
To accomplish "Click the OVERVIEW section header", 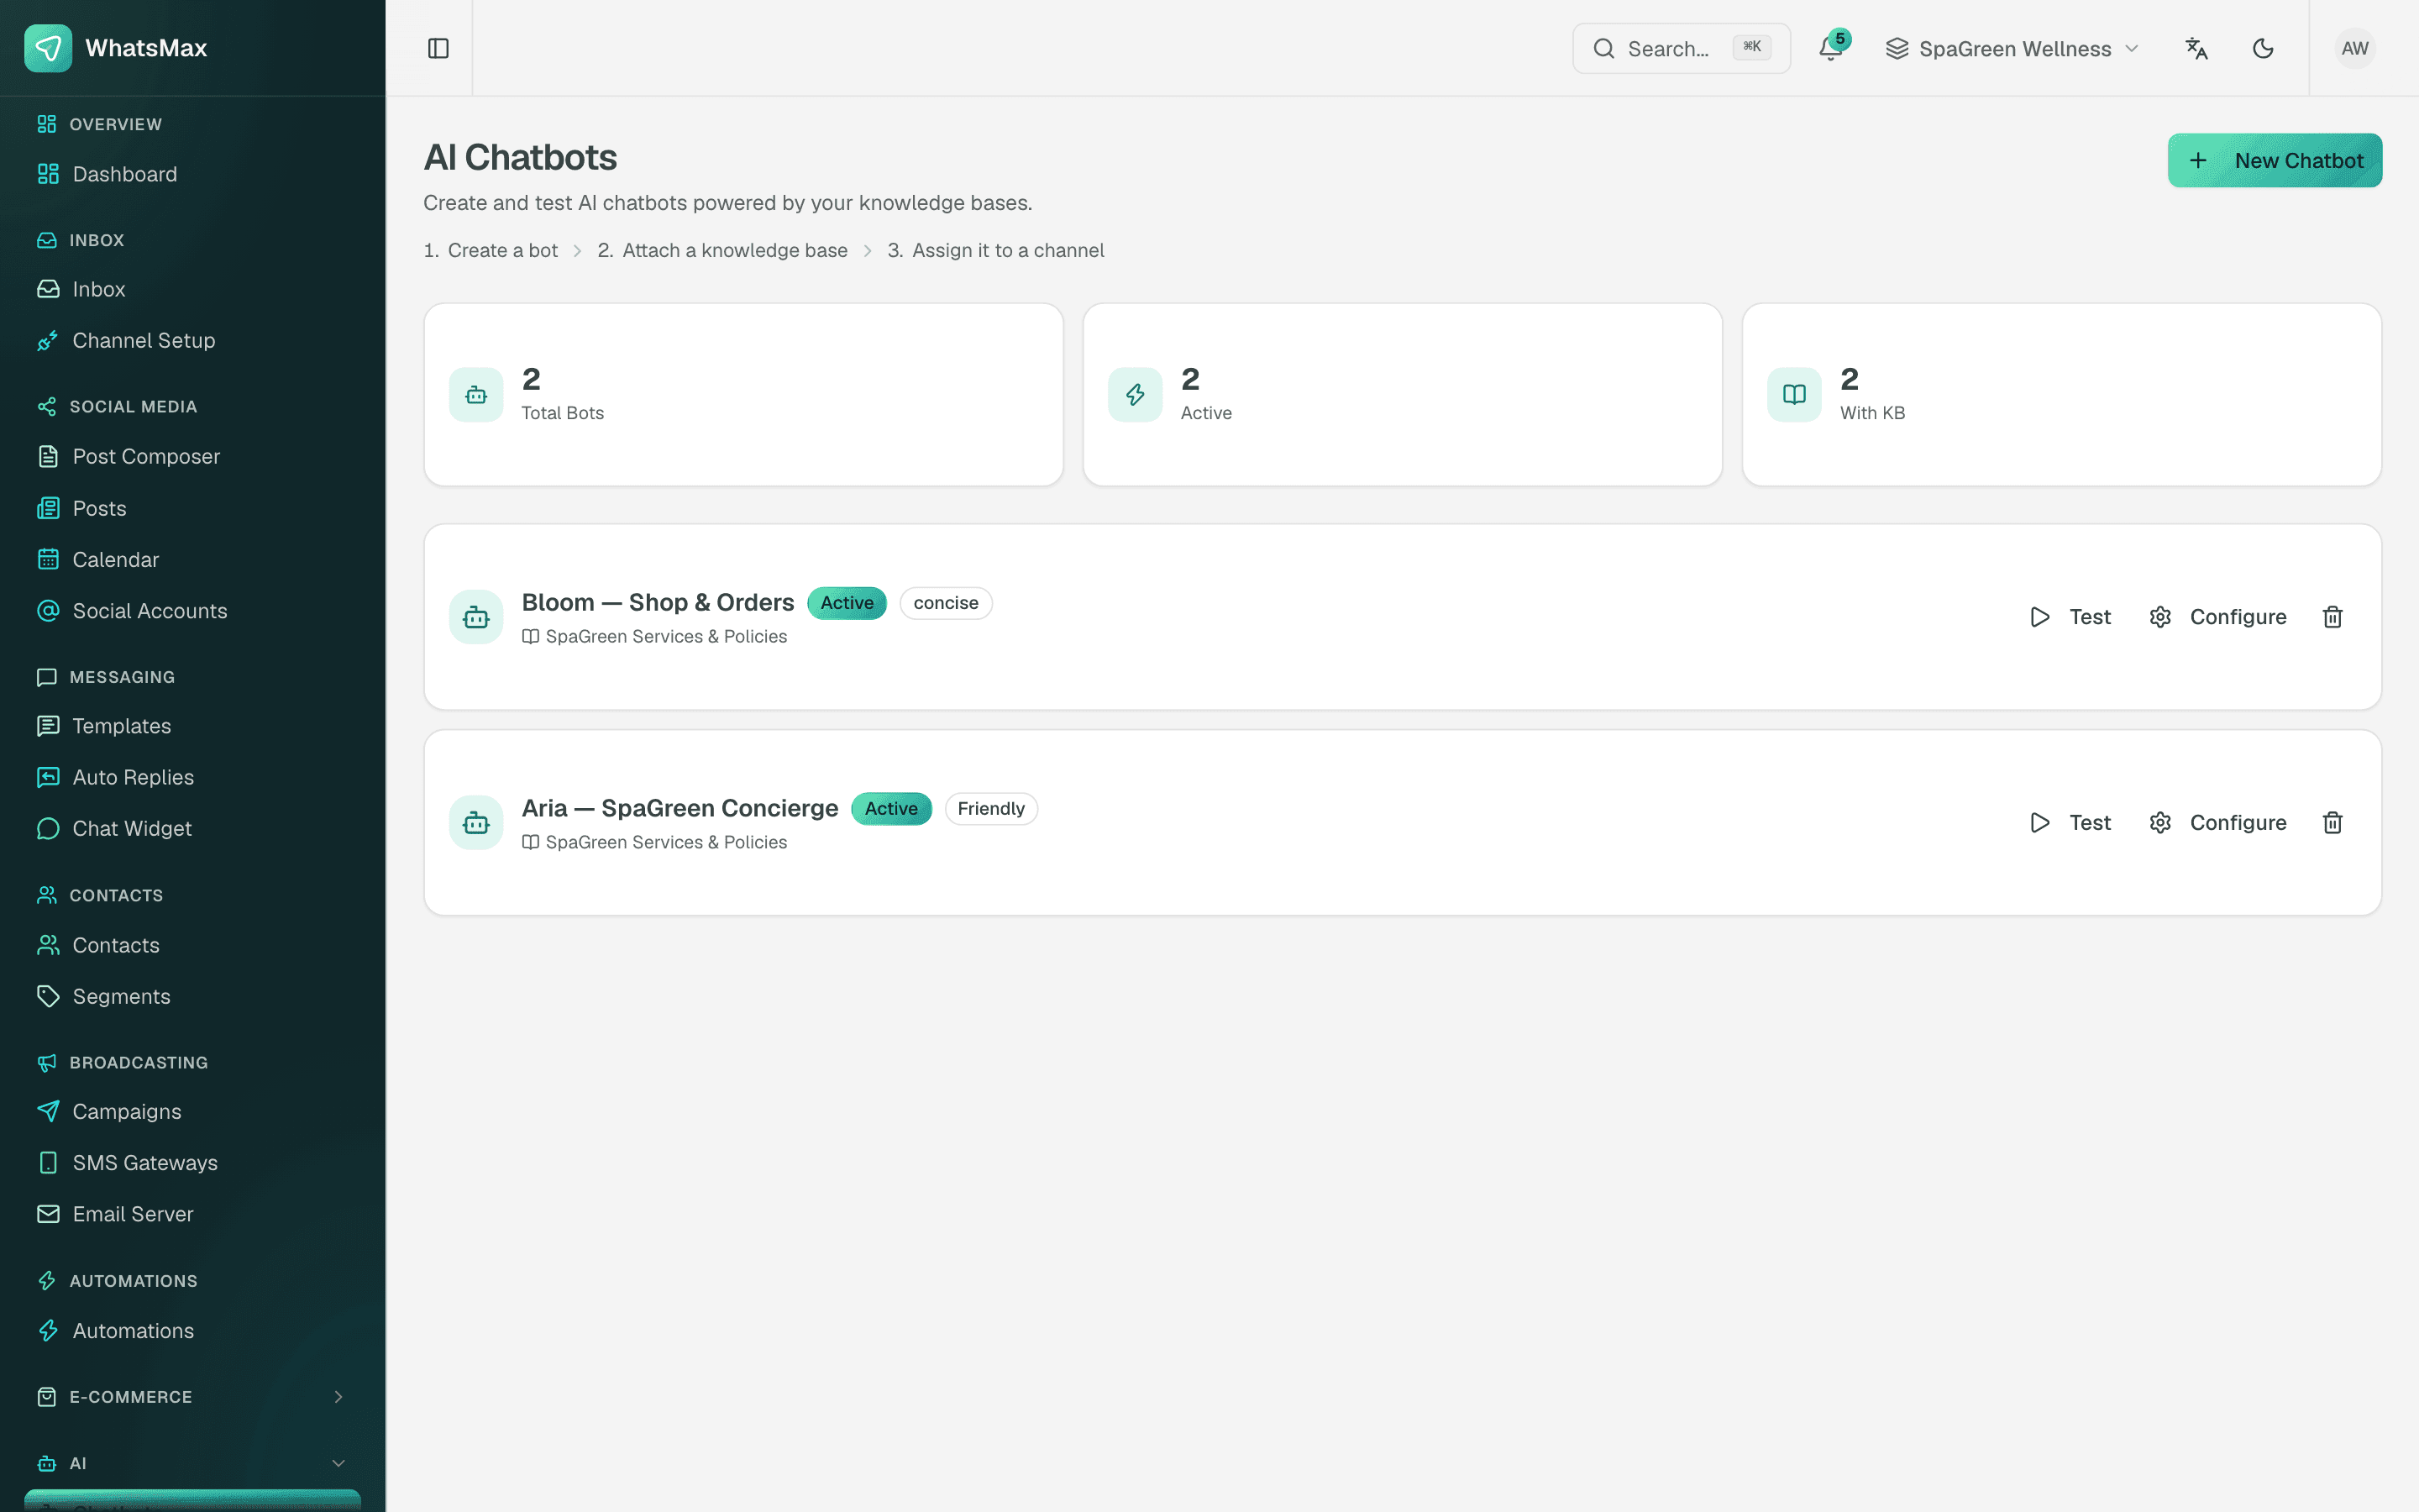I will tap(115, 124).
